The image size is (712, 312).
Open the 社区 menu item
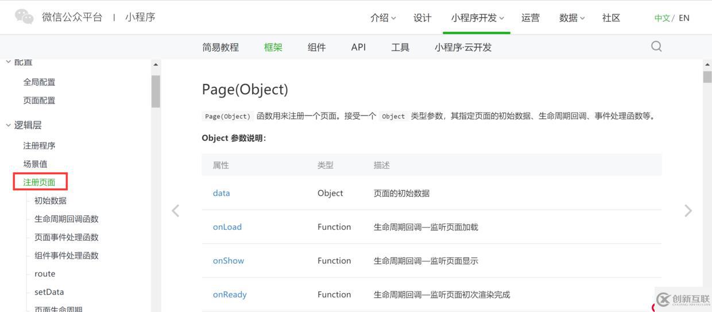611,18
